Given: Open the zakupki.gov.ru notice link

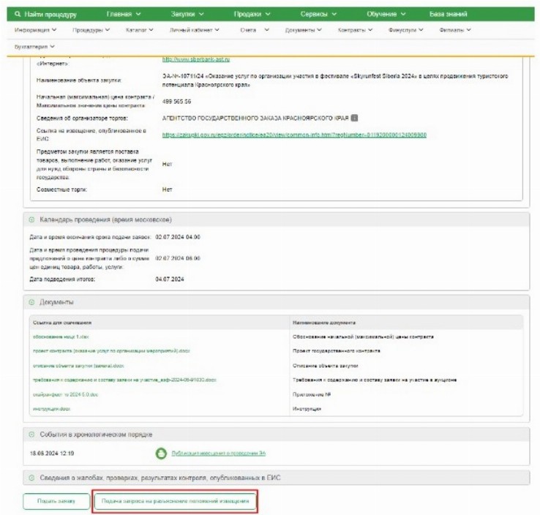Looking at the screenshot, I should point(294,135).
